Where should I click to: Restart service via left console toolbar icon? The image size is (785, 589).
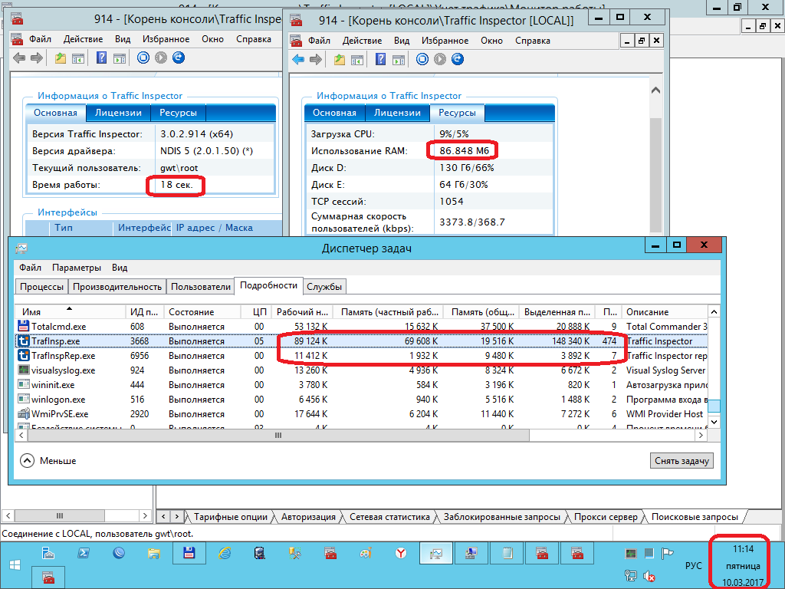click(178, 58)
